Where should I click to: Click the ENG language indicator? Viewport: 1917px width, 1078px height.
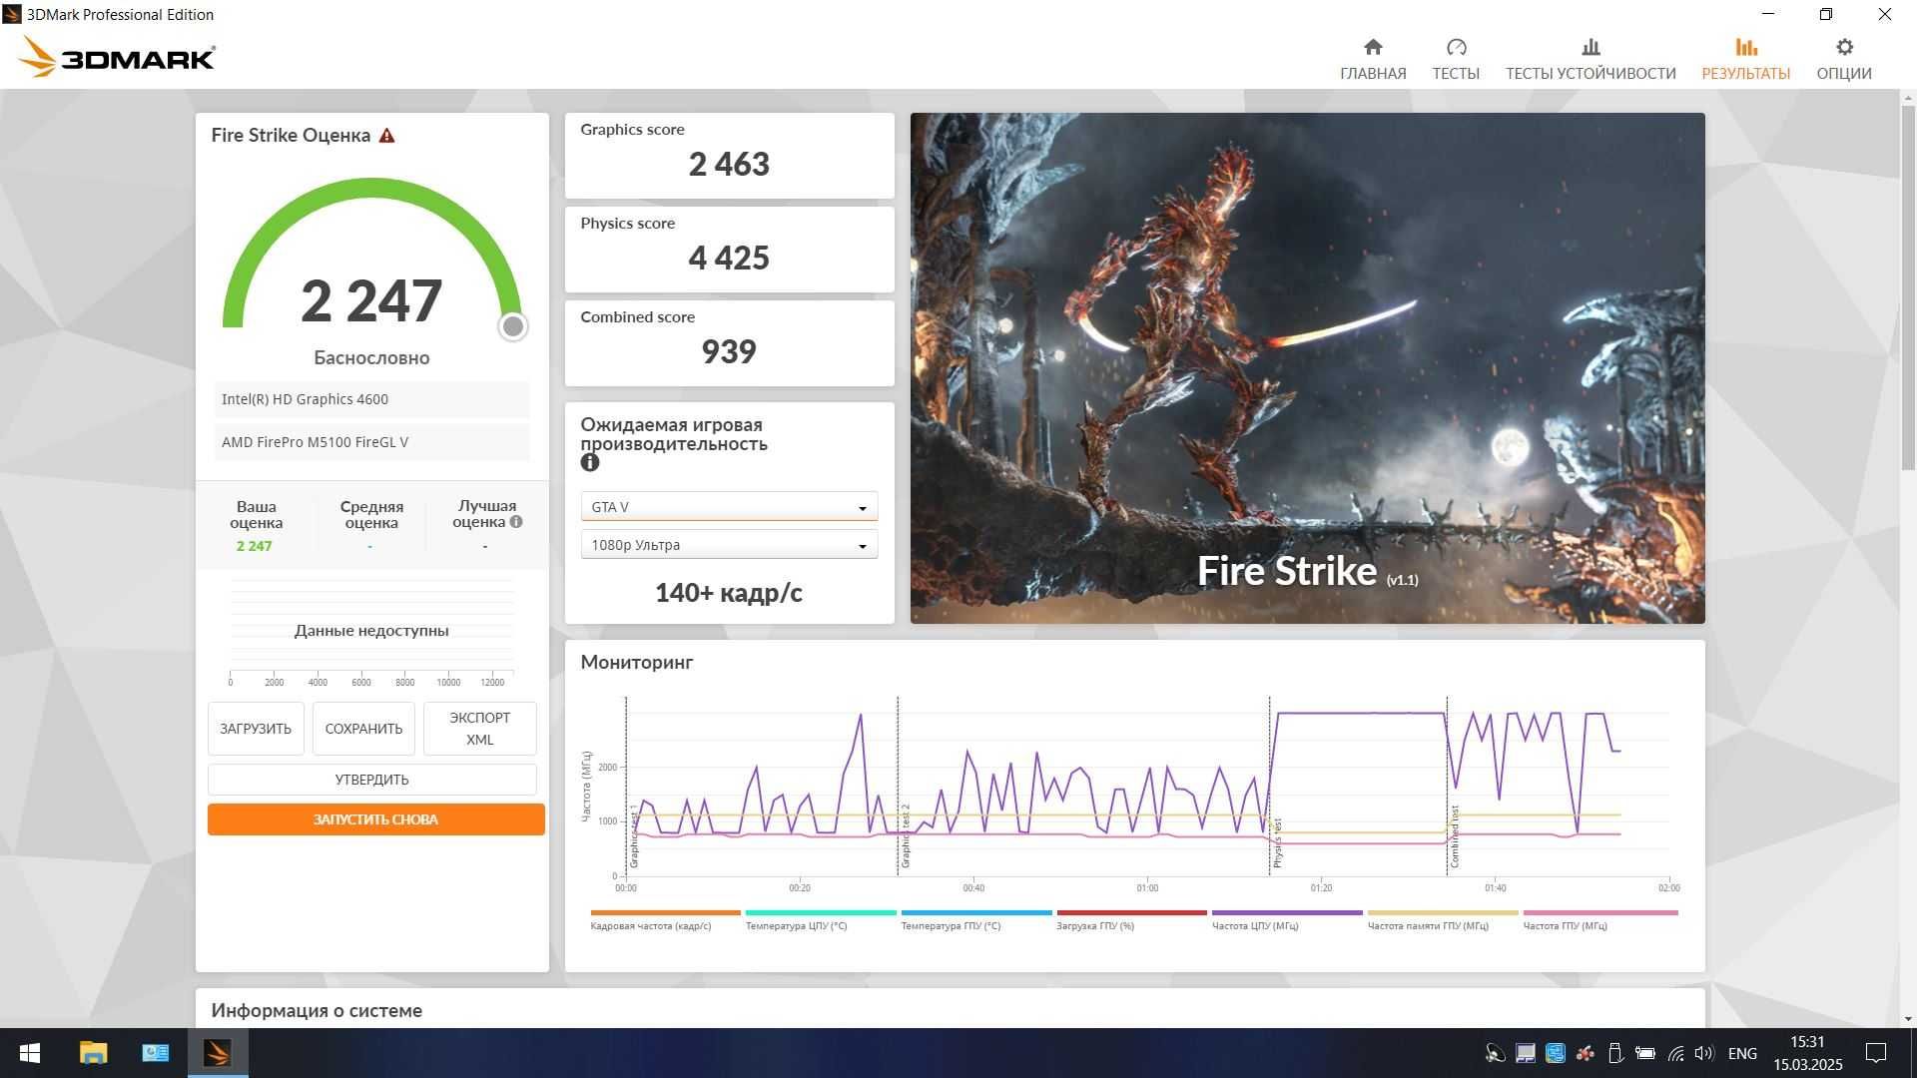pyautogui.click(x=1742, y=1053)
